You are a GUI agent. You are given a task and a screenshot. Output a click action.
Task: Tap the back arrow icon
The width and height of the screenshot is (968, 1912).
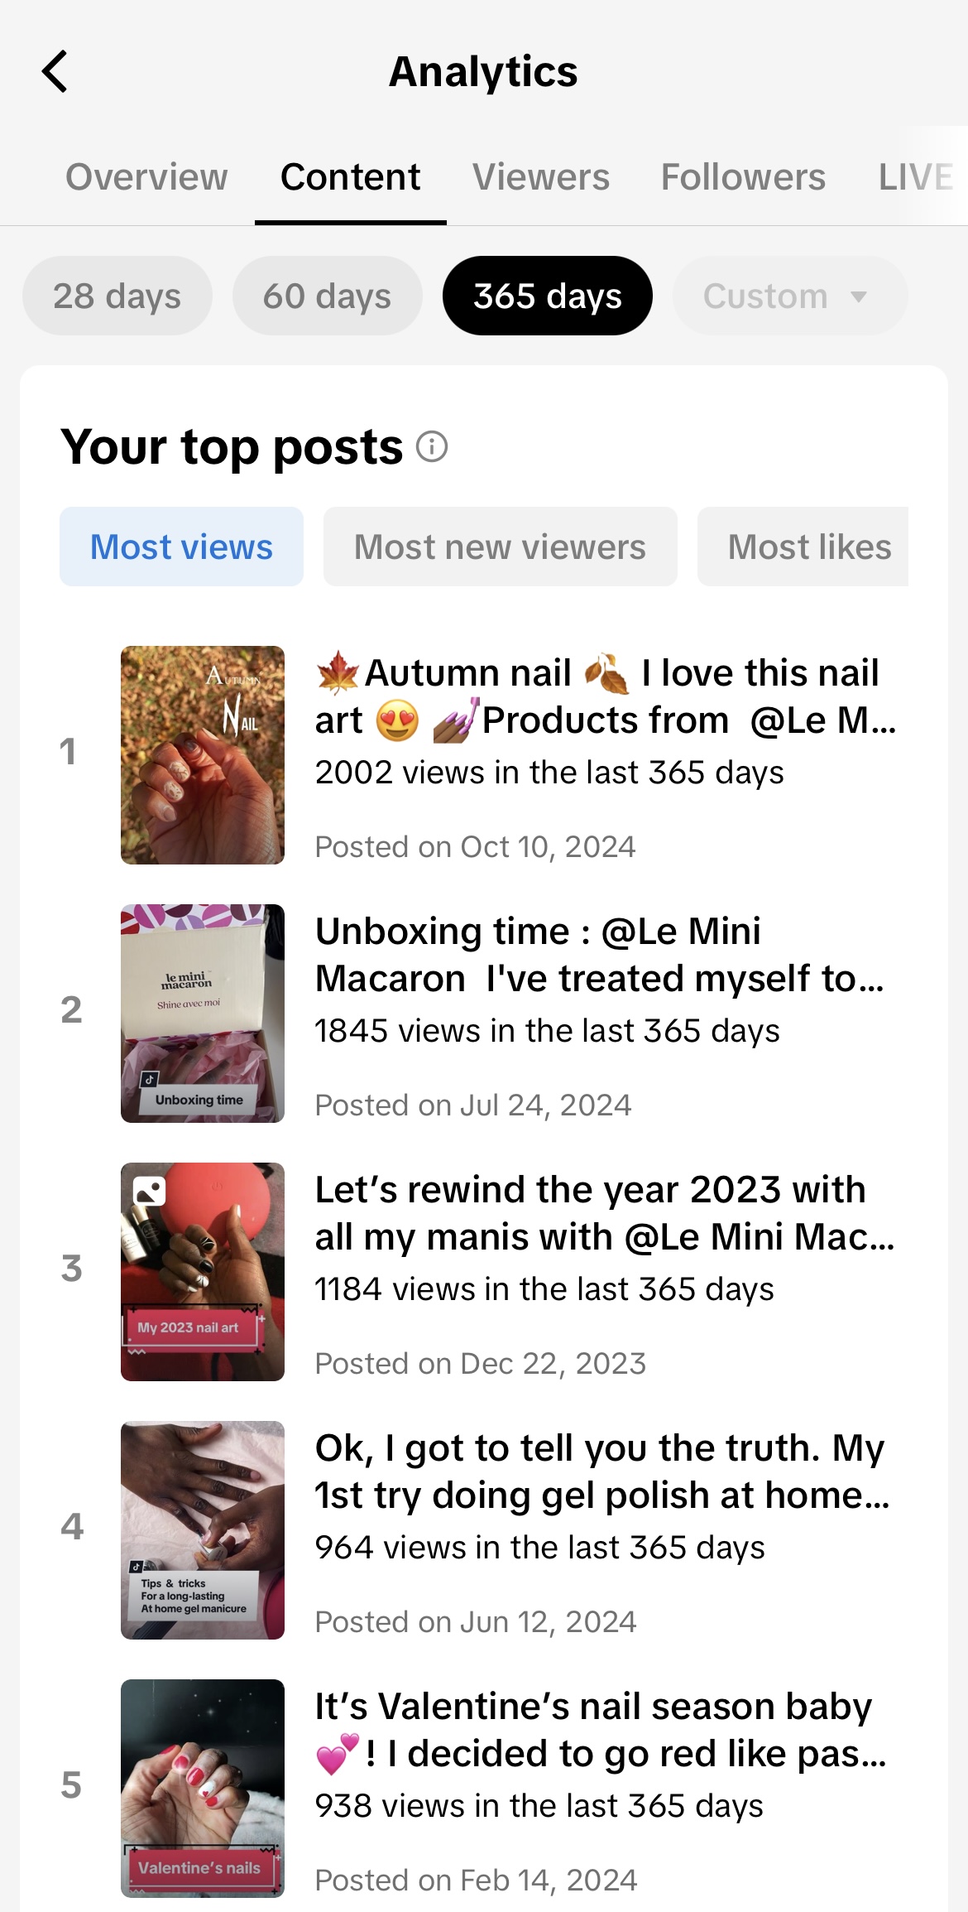click(55, 71)
